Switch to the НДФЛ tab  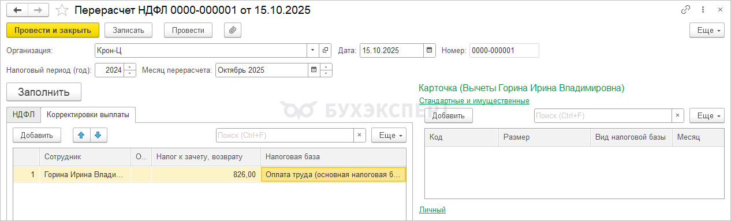24,115
